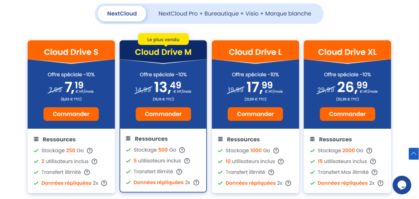Open the live chat bubble
Viewport: 419px width, 199px height.
(x=402, y=185)
